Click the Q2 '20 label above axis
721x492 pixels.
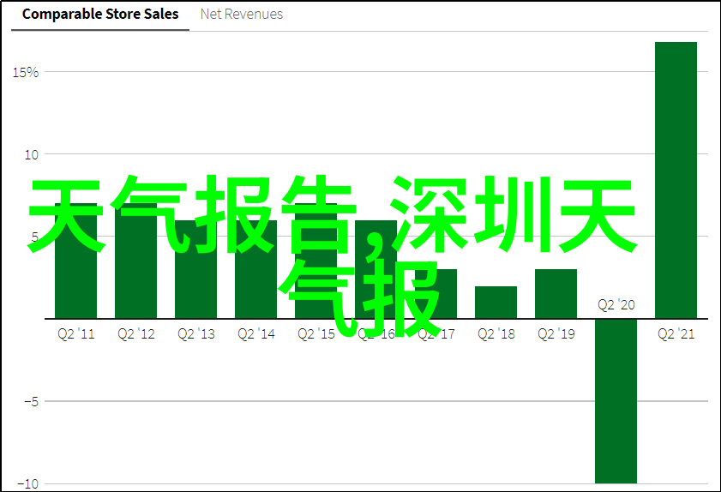[x=616, y=305]
